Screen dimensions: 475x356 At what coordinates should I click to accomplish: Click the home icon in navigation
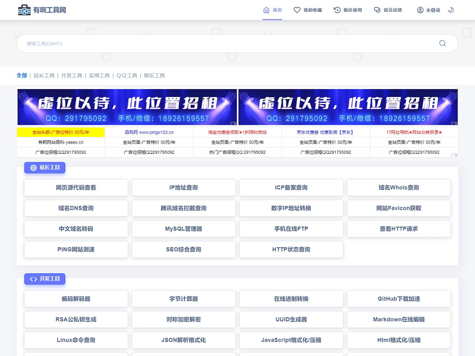[266, 10]
